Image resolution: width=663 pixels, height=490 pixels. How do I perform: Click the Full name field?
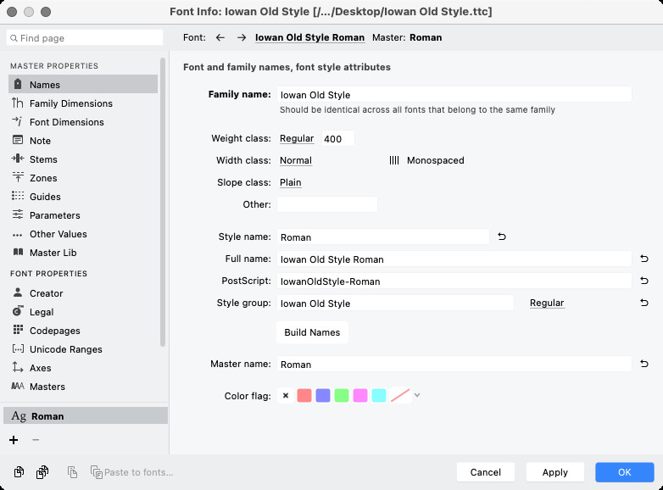454,259
